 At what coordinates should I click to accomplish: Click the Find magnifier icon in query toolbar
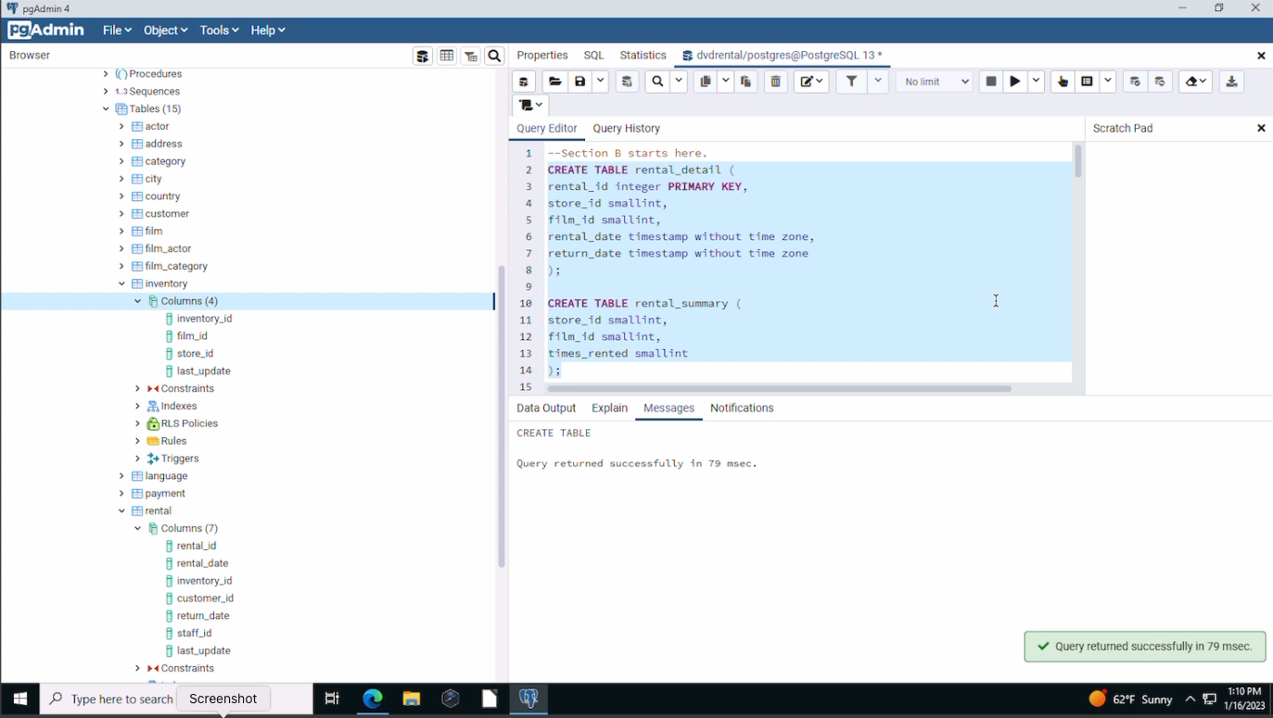(657, 82)
